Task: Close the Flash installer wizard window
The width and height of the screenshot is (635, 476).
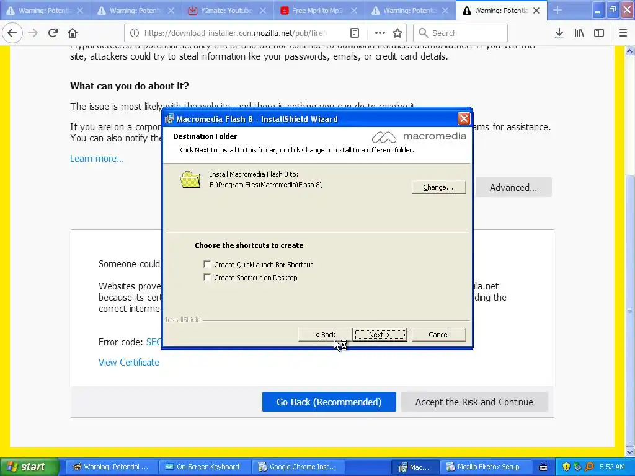Action: 464,118
